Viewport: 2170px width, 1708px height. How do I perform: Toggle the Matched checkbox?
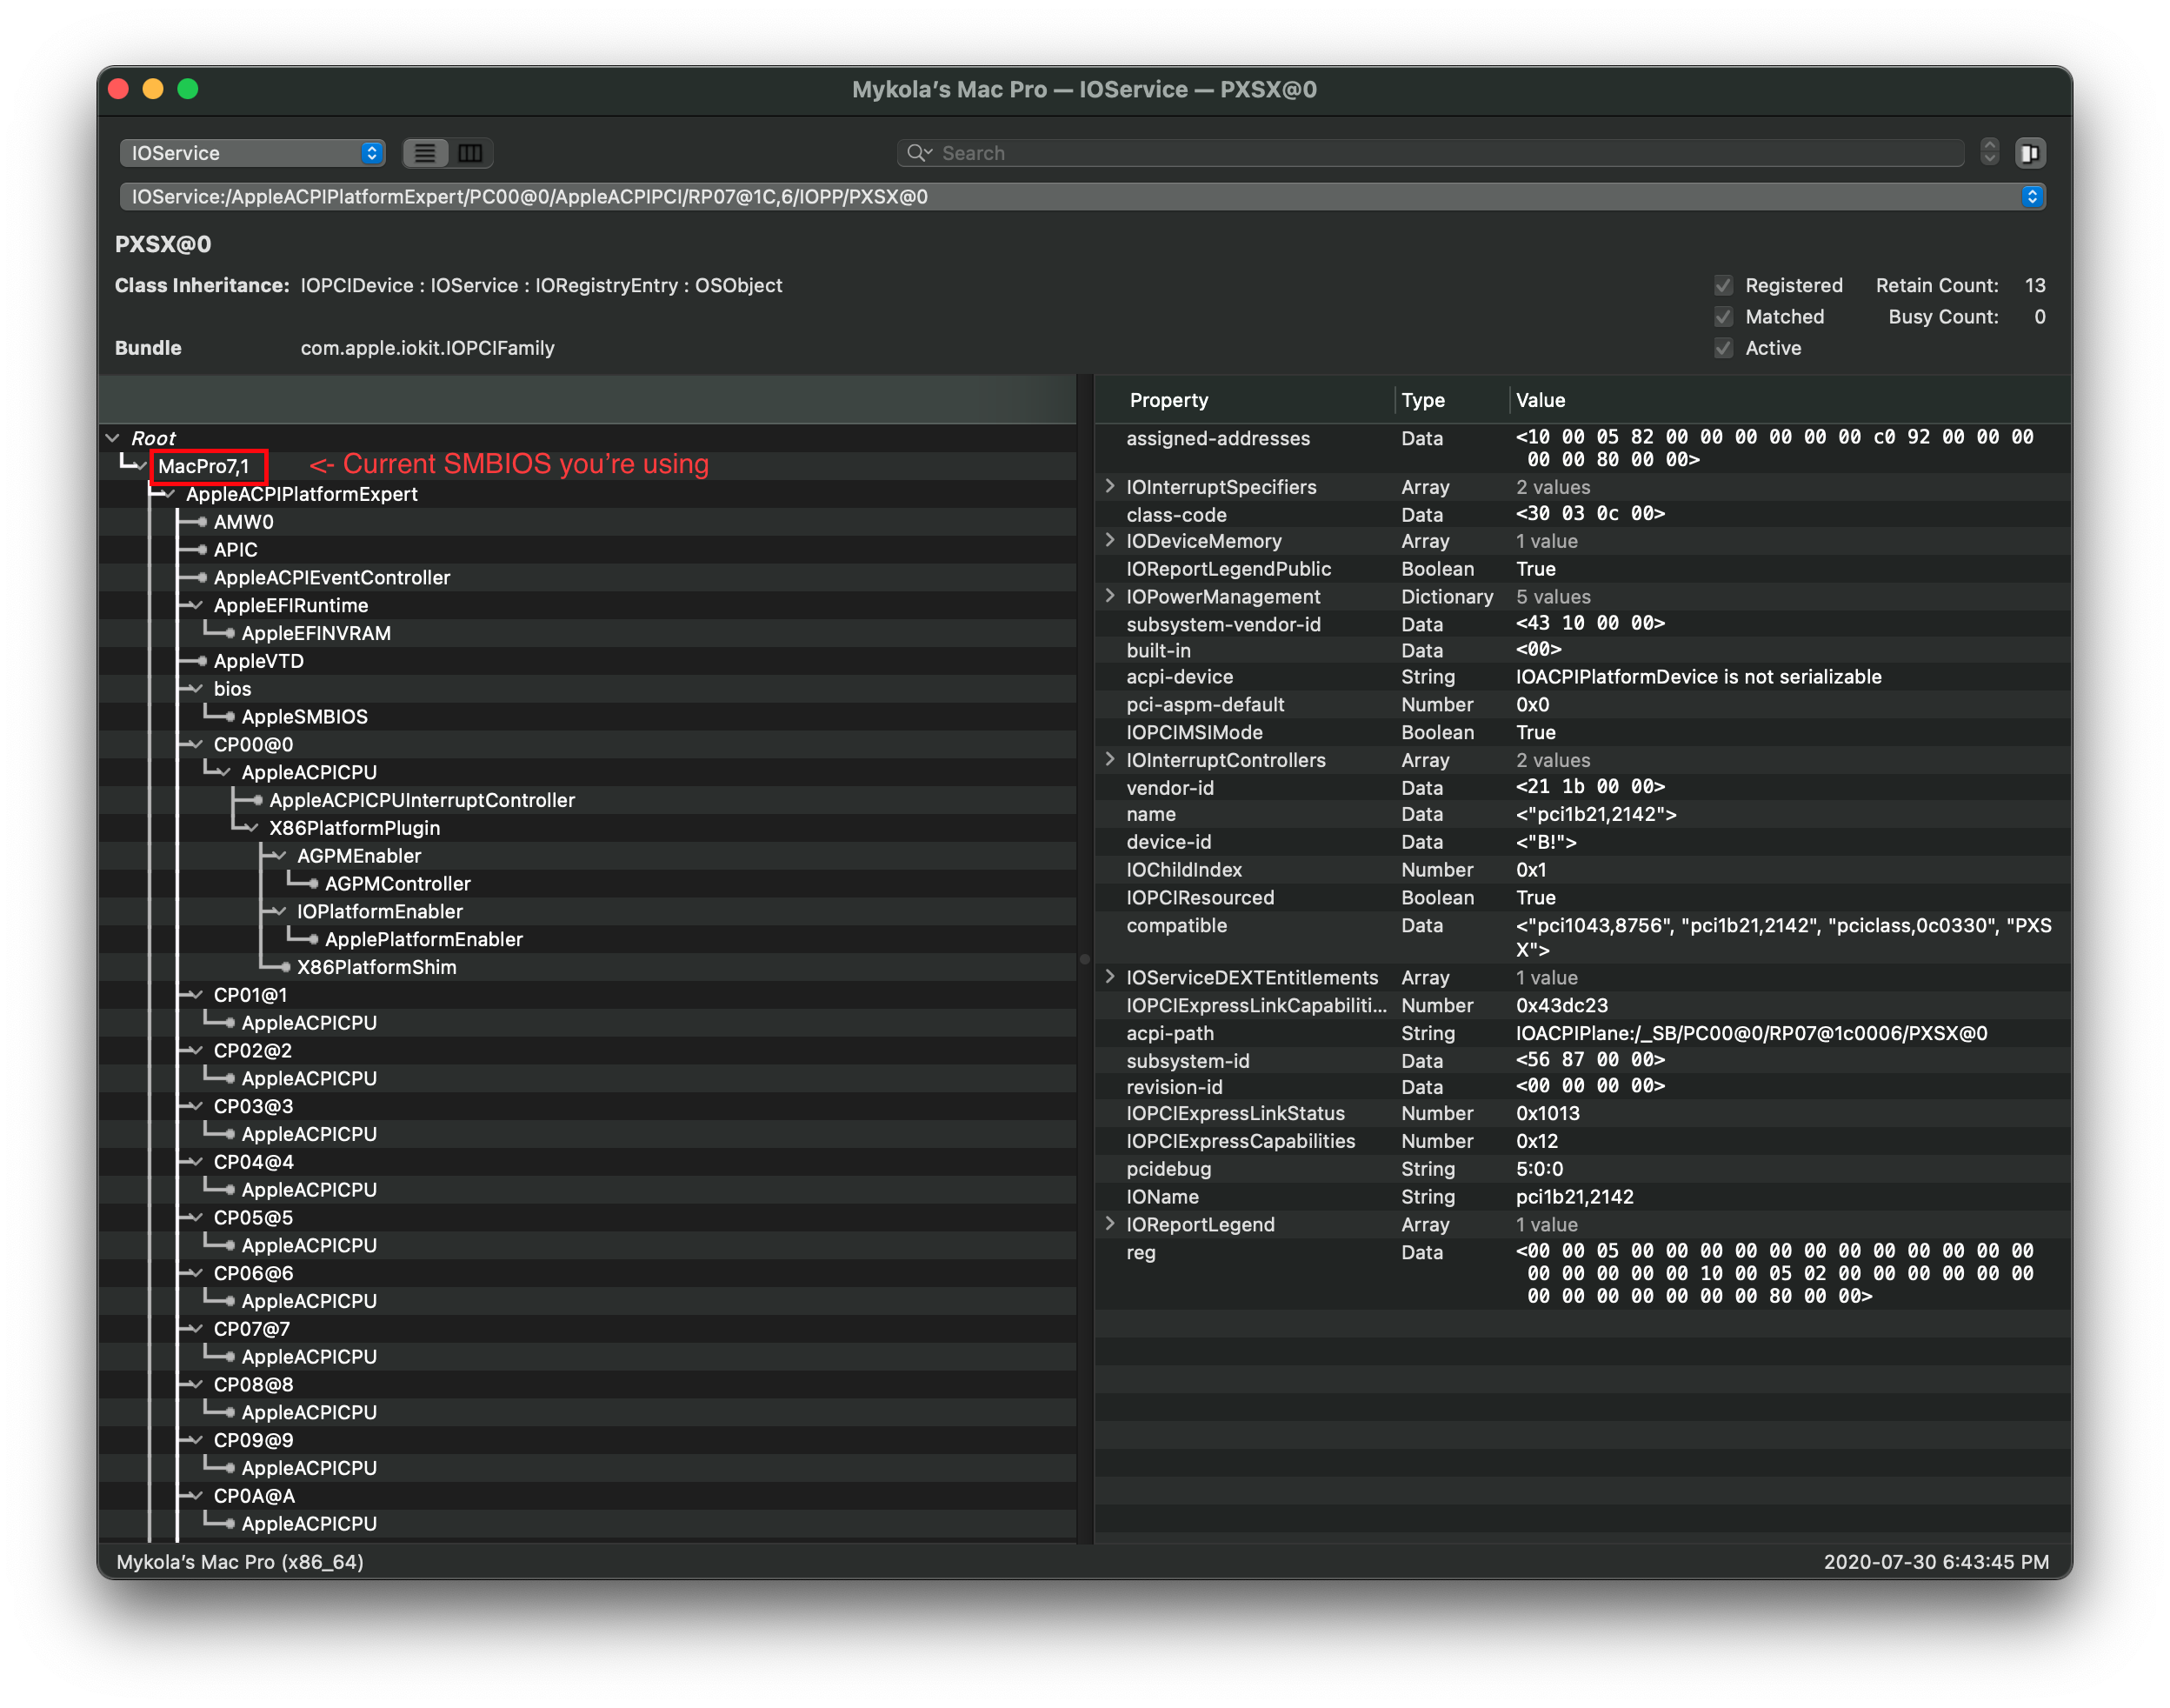1723,317
